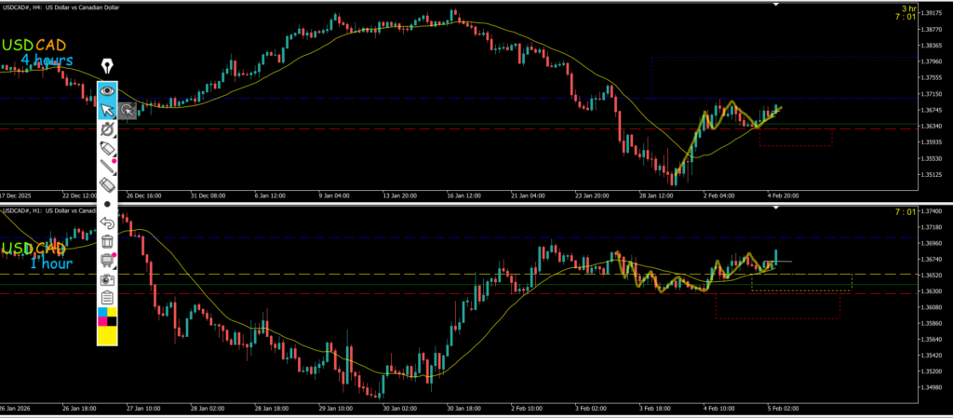Choose the straight line drawing tool
953x418 pixels.
tap(108, 168)
